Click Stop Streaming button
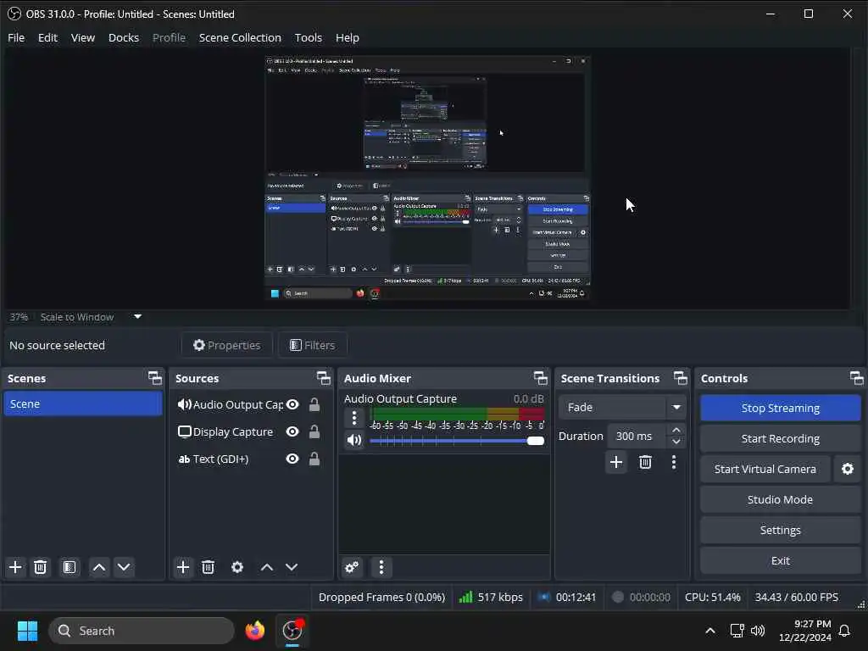This screenshot has width=868, height=651. 780,408
